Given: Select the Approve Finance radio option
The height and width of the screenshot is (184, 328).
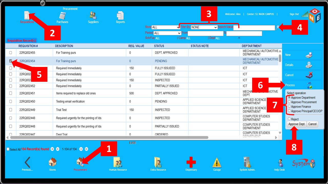Looking at the screenshot, I should [x=289, y=107].
